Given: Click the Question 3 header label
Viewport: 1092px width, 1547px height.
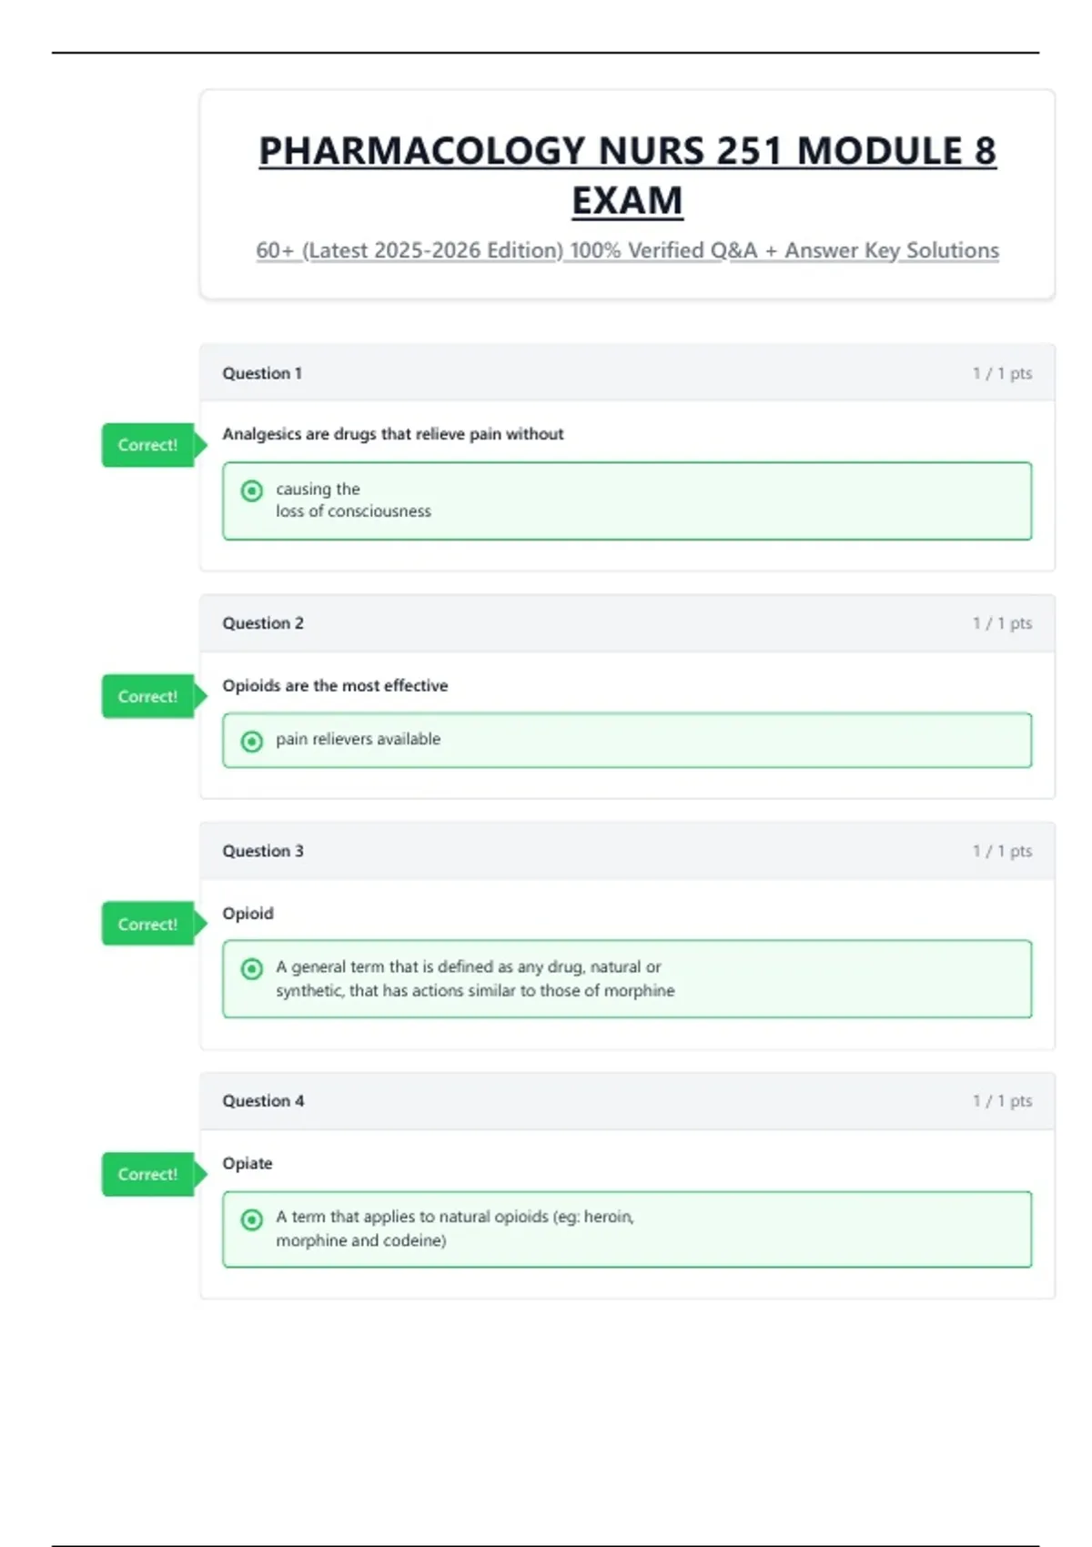Looking at the screenshot, I should (263, 851).
